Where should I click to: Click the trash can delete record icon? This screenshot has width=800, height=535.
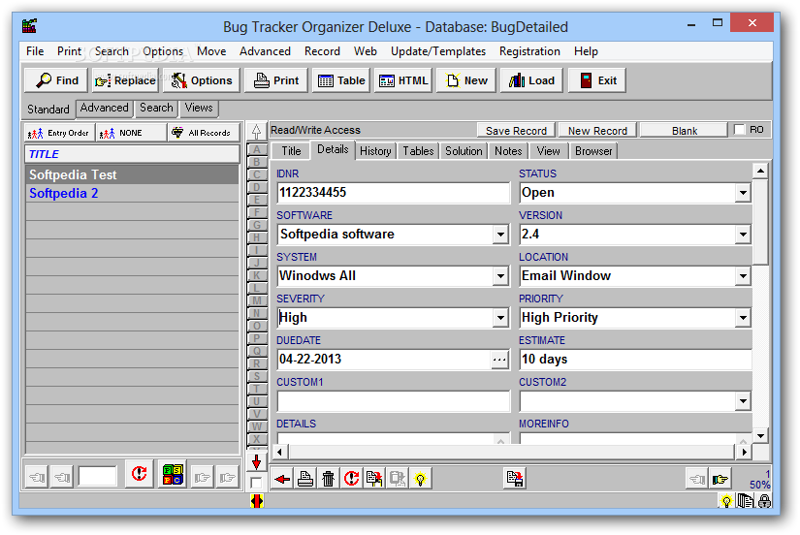click(328, 479)
